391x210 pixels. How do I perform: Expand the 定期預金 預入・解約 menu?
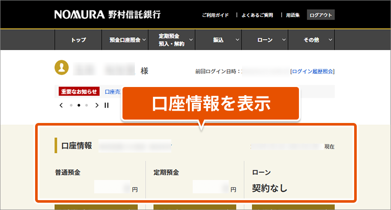pos(172,40)
